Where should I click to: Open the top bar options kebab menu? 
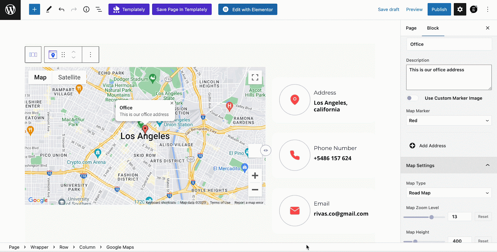point(488,9)
